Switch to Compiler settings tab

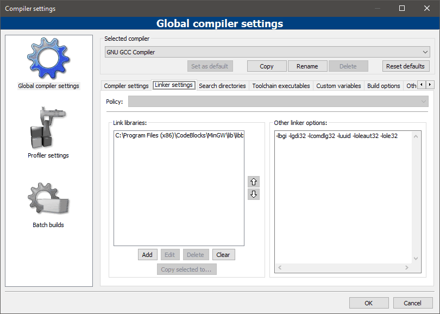(126, 86)
